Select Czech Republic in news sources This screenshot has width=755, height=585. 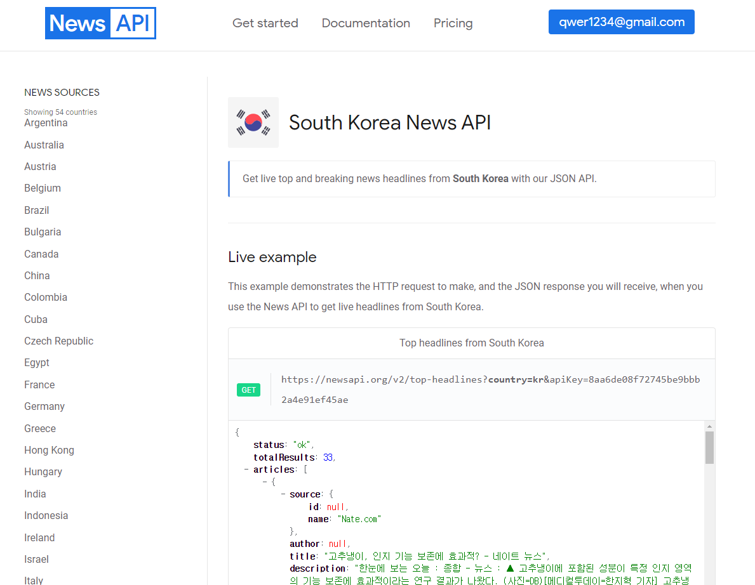click(x=59, y=341)
